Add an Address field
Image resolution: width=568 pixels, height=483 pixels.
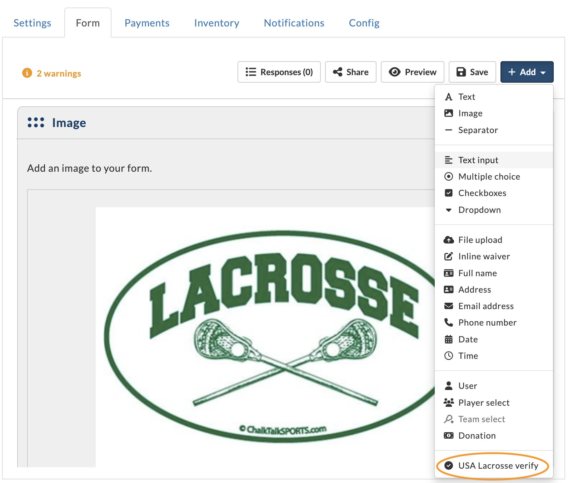tap(494, 289)
